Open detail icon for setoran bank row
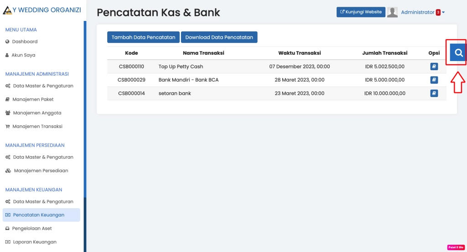Viewport: 467px width, 252px height. coord(434,93)
